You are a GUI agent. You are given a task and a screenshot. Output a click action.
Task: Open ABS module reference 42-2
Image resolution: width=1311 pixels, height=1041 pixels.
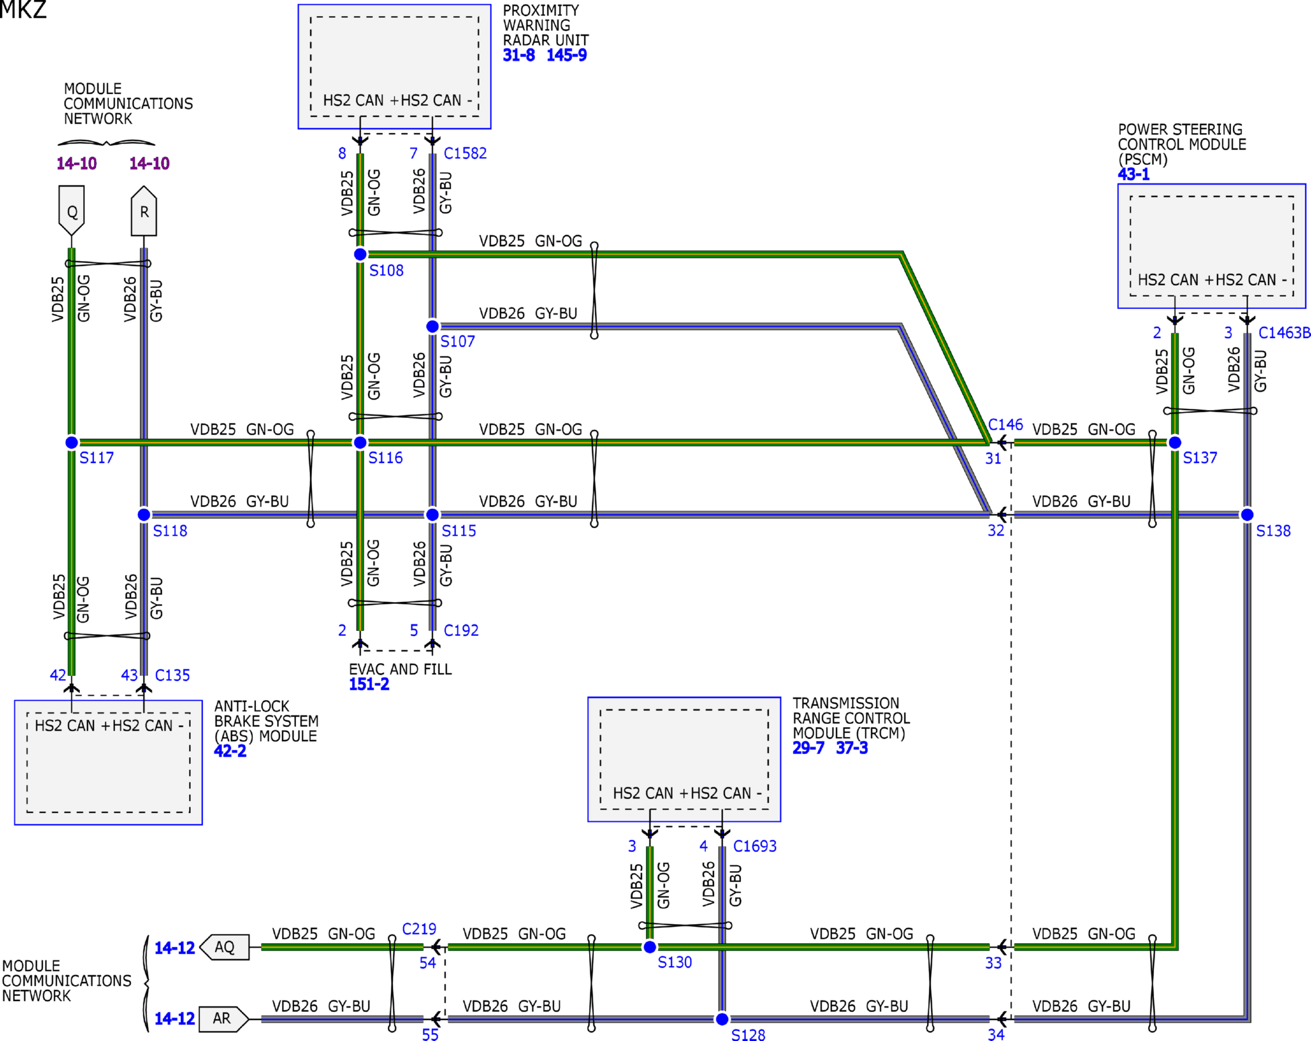230,751
